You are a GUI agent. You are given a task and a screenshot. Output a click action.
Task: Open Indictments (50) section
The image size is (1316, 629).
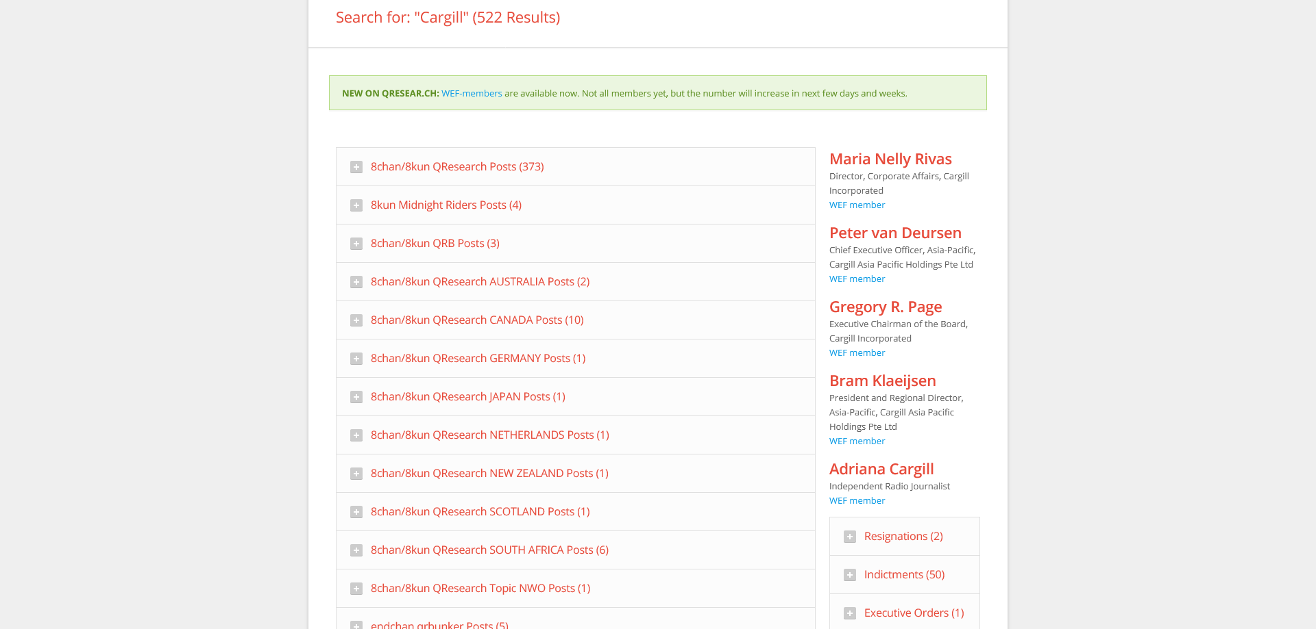tap(904, 574)
